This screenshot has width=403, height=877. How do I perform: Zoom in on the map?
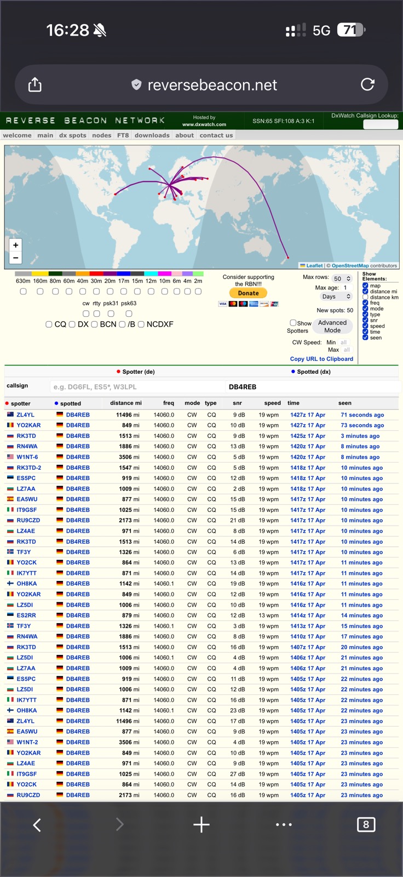coord(16,245)
